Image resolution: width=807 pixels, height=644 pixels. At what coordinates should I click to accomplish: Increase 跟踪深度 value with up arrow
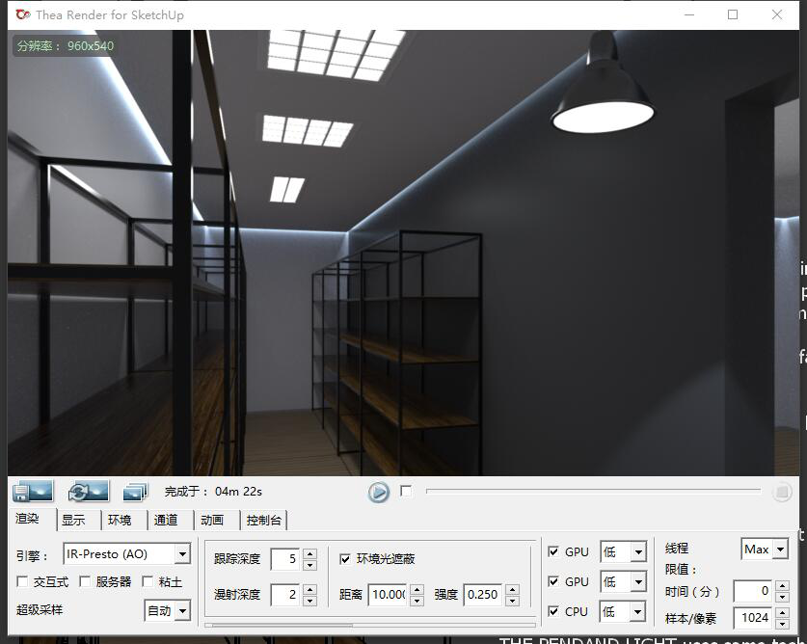pos(309,554)
